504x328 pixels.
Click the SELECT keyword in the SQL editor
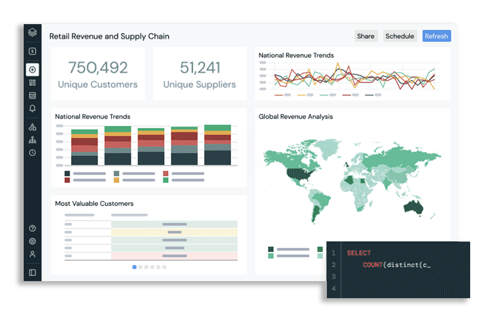[x=359, y=253]
